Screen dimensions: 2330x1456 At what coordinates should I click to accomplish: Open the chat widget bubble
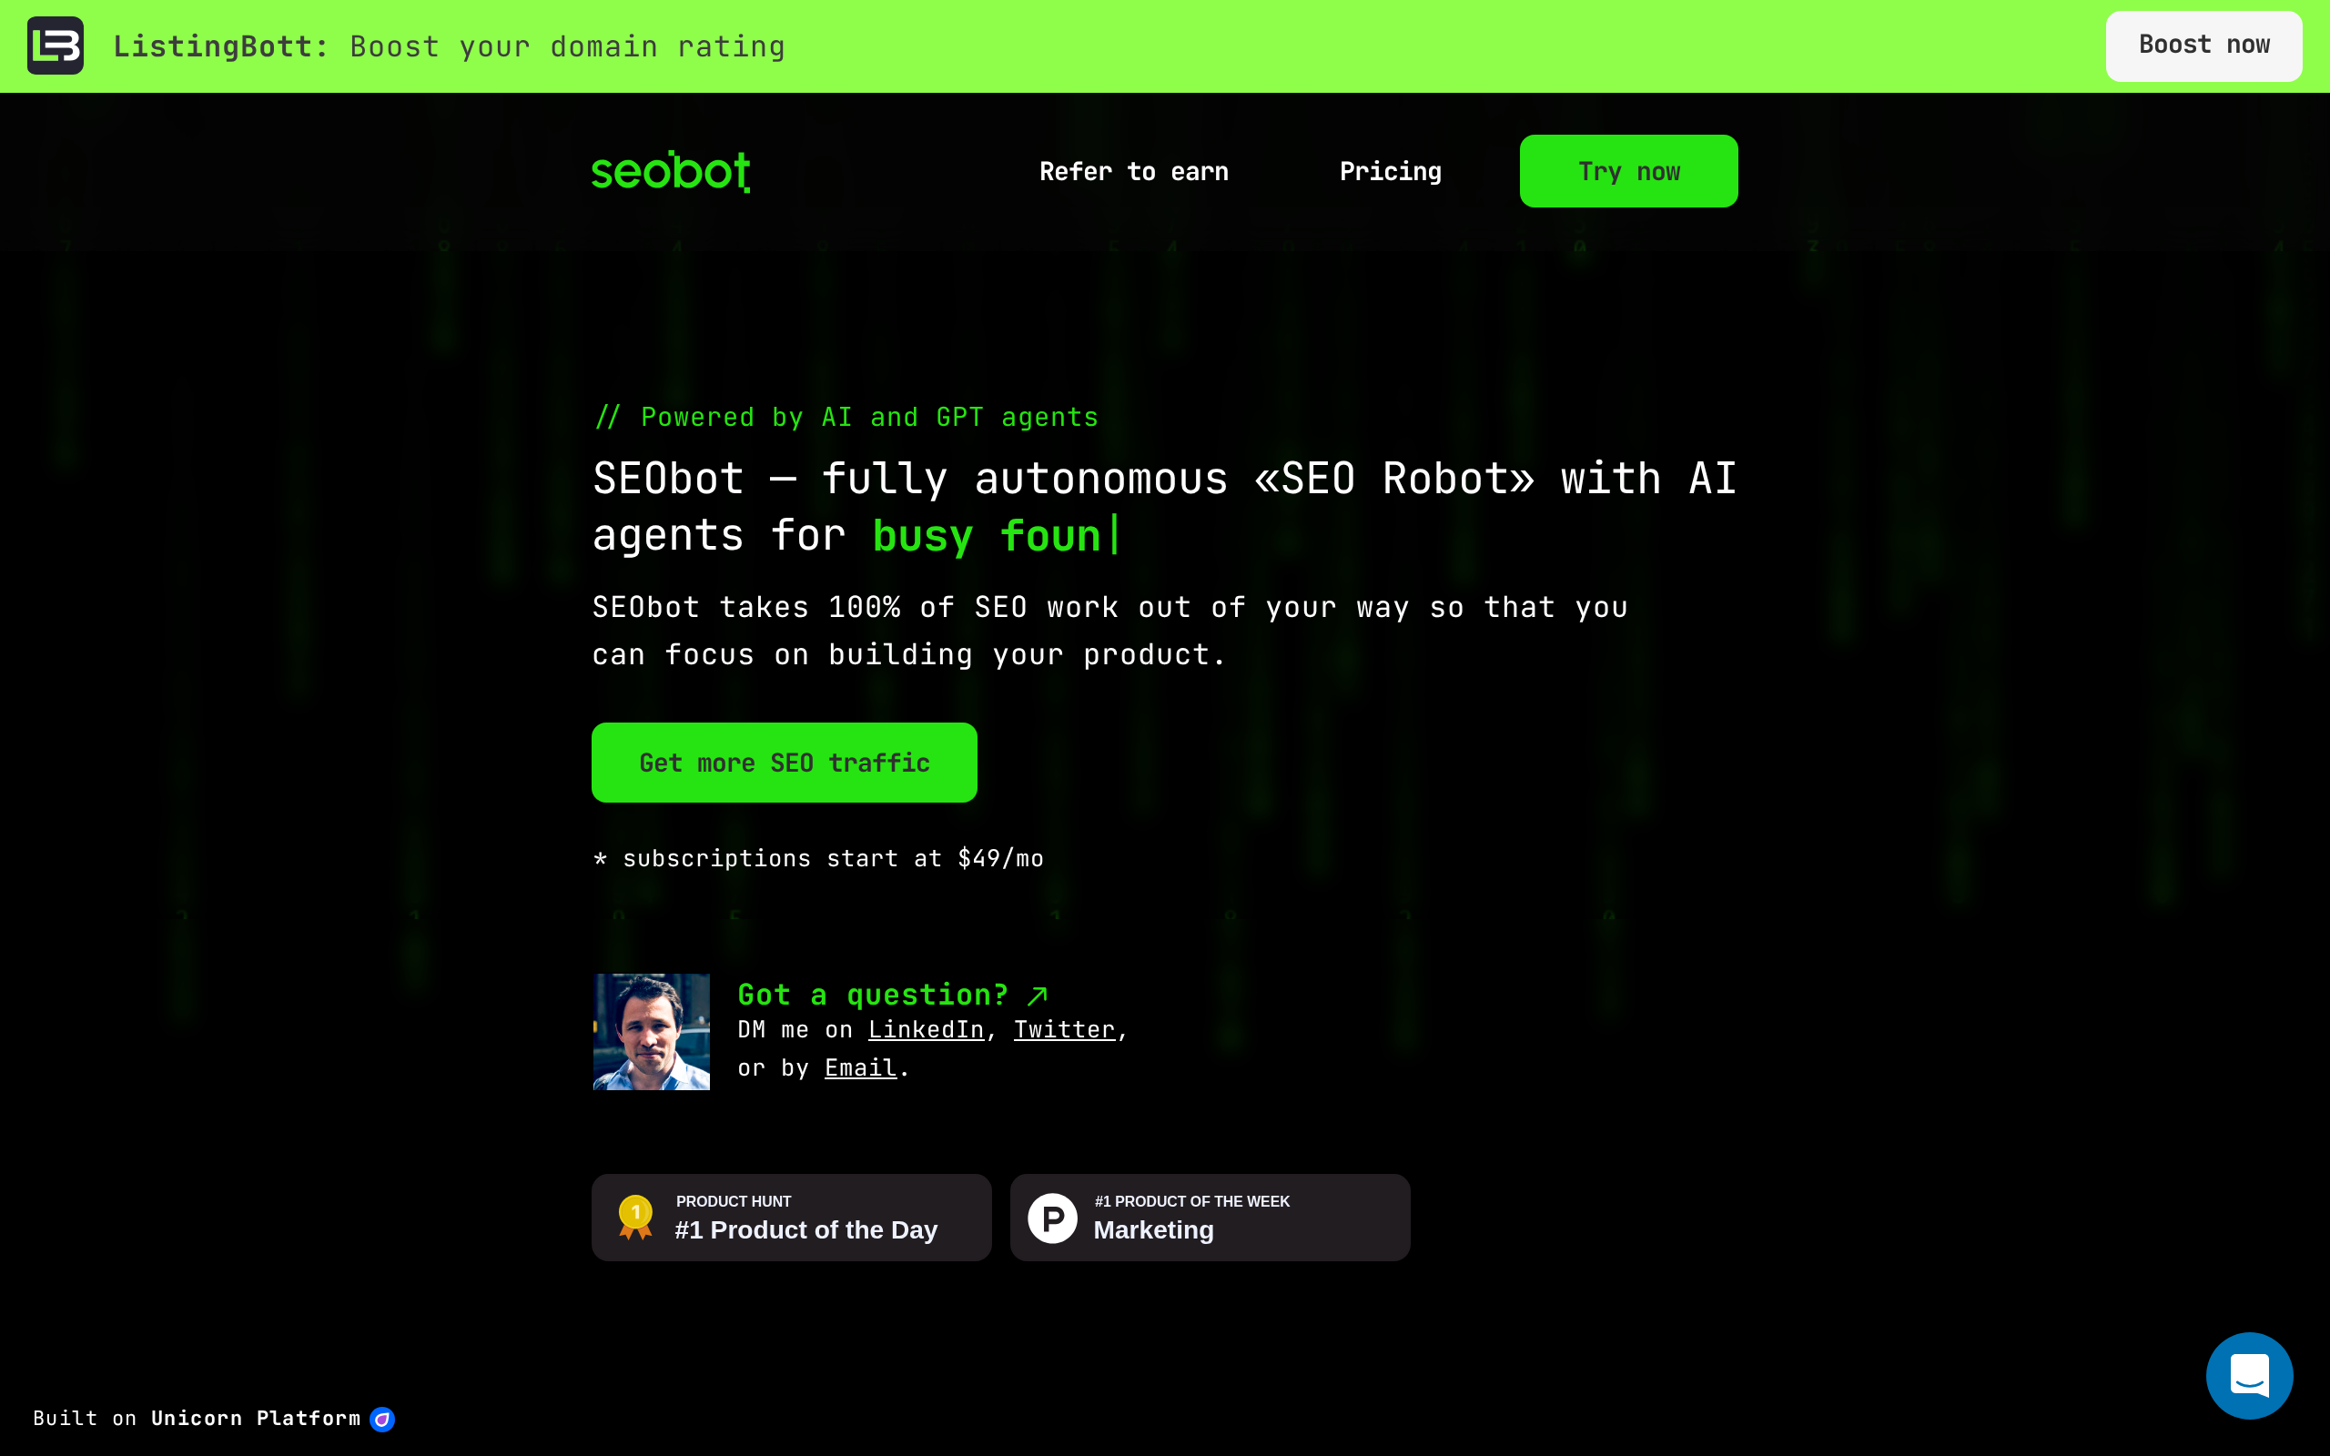pos(2249,1375)
